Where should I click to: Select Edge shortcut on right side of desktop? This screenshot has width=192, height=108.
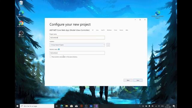pos(157,14)
